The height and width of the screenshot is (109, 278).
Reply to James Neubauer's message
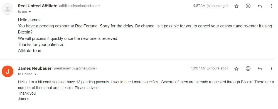click(x=260, y=69)
